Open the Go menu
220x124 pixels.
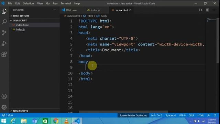48,3
